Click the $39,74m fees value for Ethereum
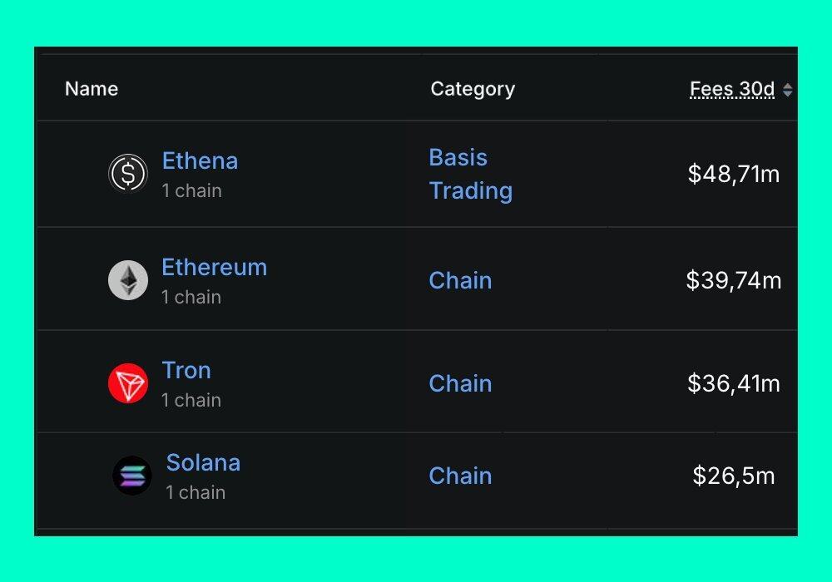Viewport: 832px width, 582px height. (734, 280)
